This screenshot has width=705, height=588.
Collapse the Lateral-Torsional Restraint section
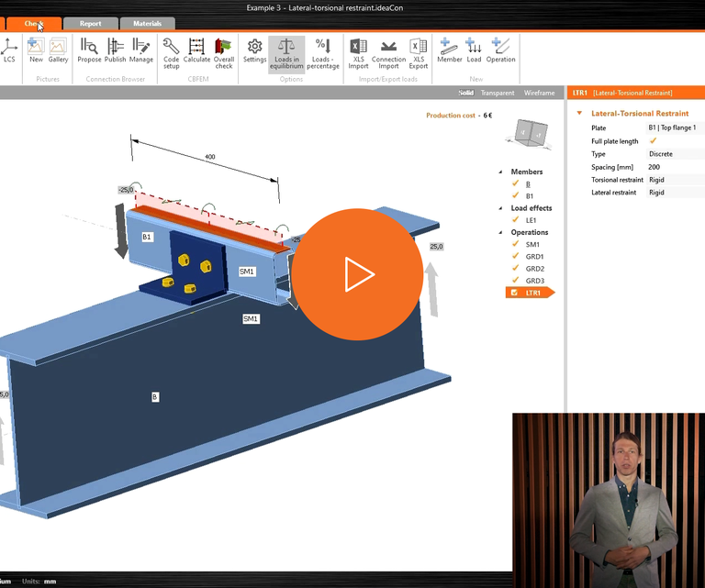point(579,114)
